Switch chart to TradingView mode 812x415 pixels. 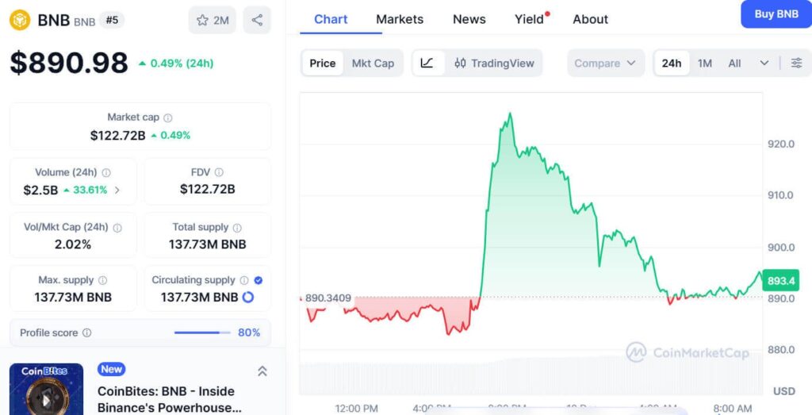tap(494, 63)
